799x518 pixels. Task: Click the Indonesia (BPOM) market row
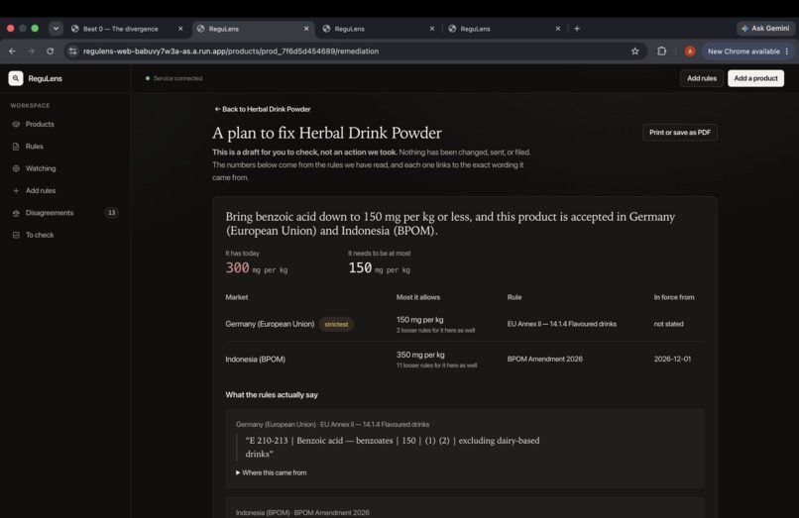[465, 360]
